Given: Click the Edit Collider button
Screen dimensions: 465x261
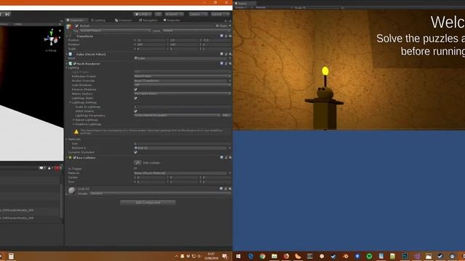Looking at the screenshot, I should [137, 162].
